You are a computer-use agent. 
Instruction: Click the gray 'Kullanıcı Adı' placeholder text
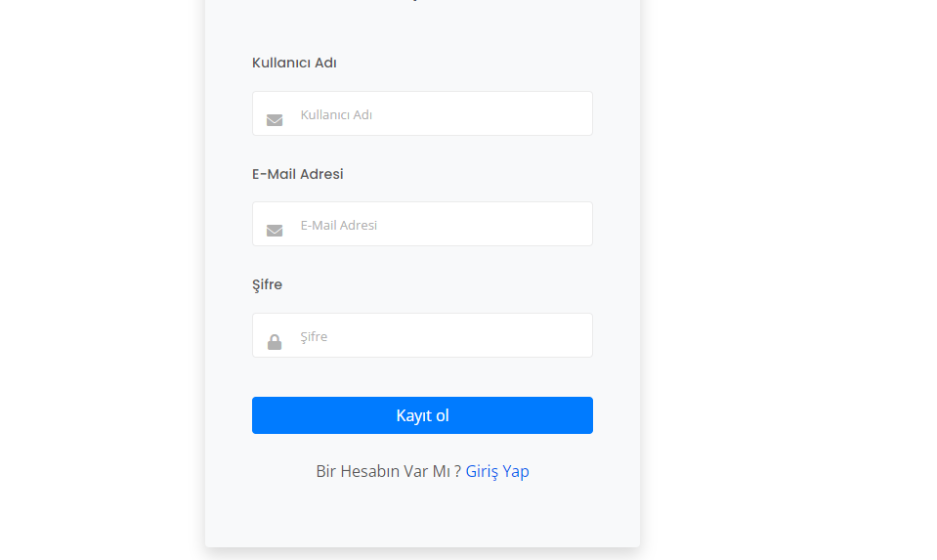(336, 114)
